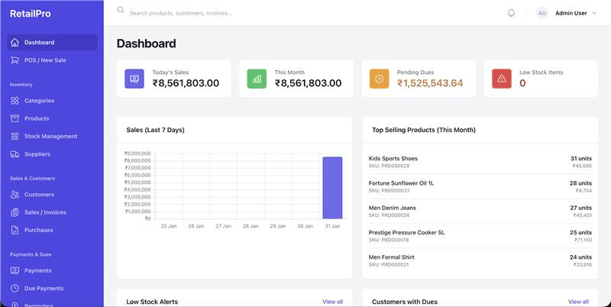Click the Suppliers truck icon in sidebar
The image size is (611, 307).
tap(15, 154)
